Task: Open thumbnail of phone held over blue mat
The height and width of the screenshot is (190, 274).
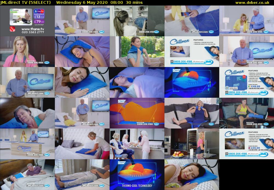Action: [x=192, y=21]
